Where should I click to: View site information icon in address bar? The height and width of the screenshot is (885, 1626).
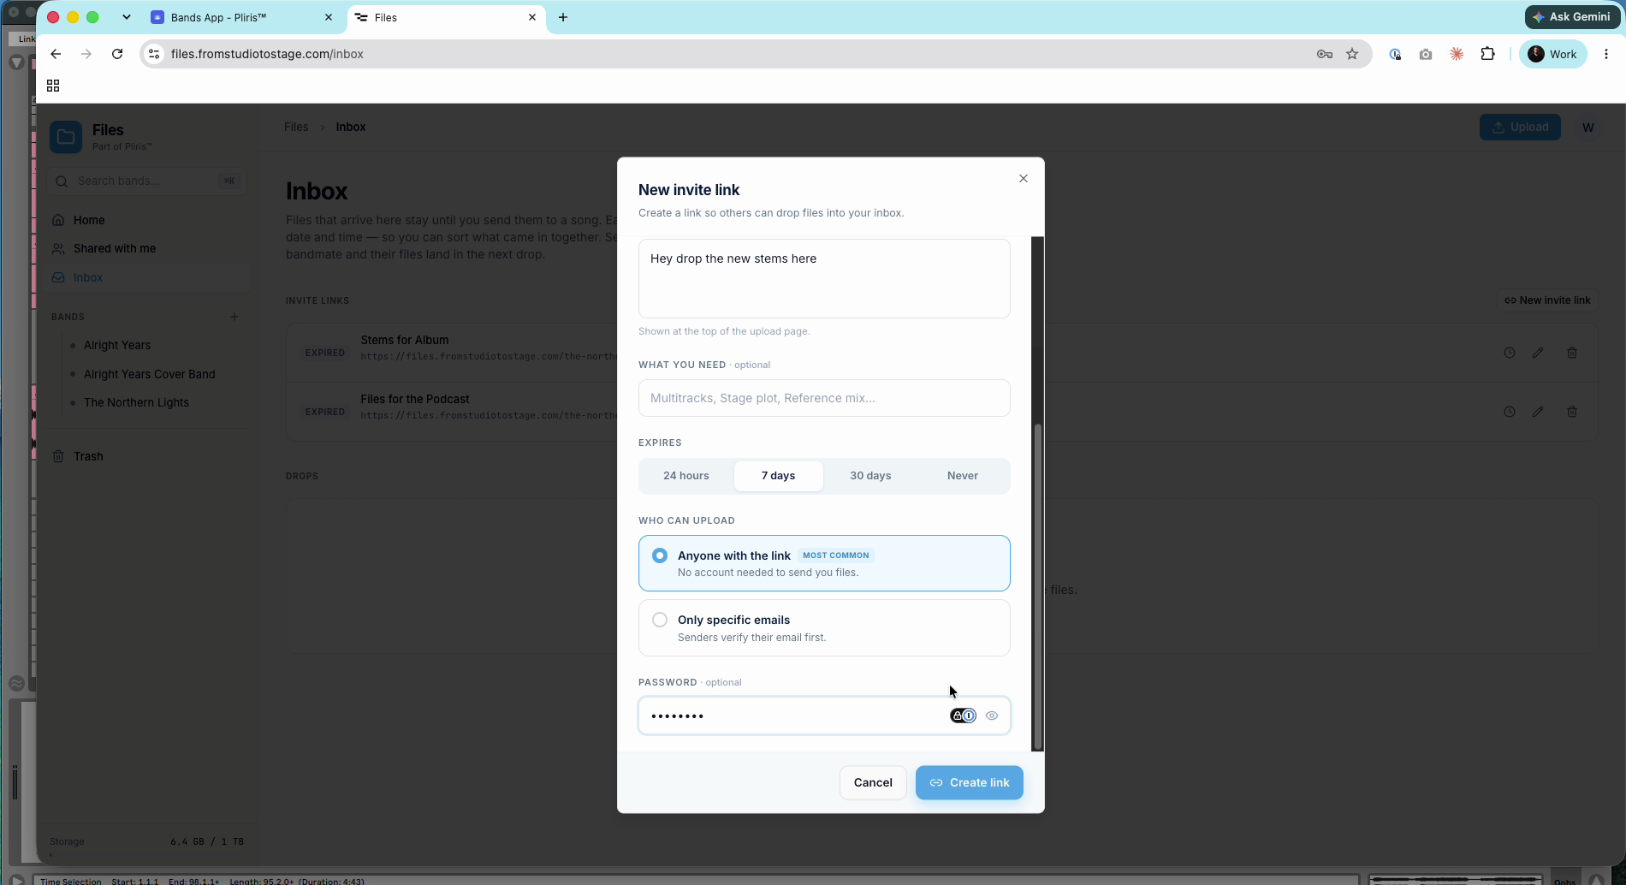154,54
